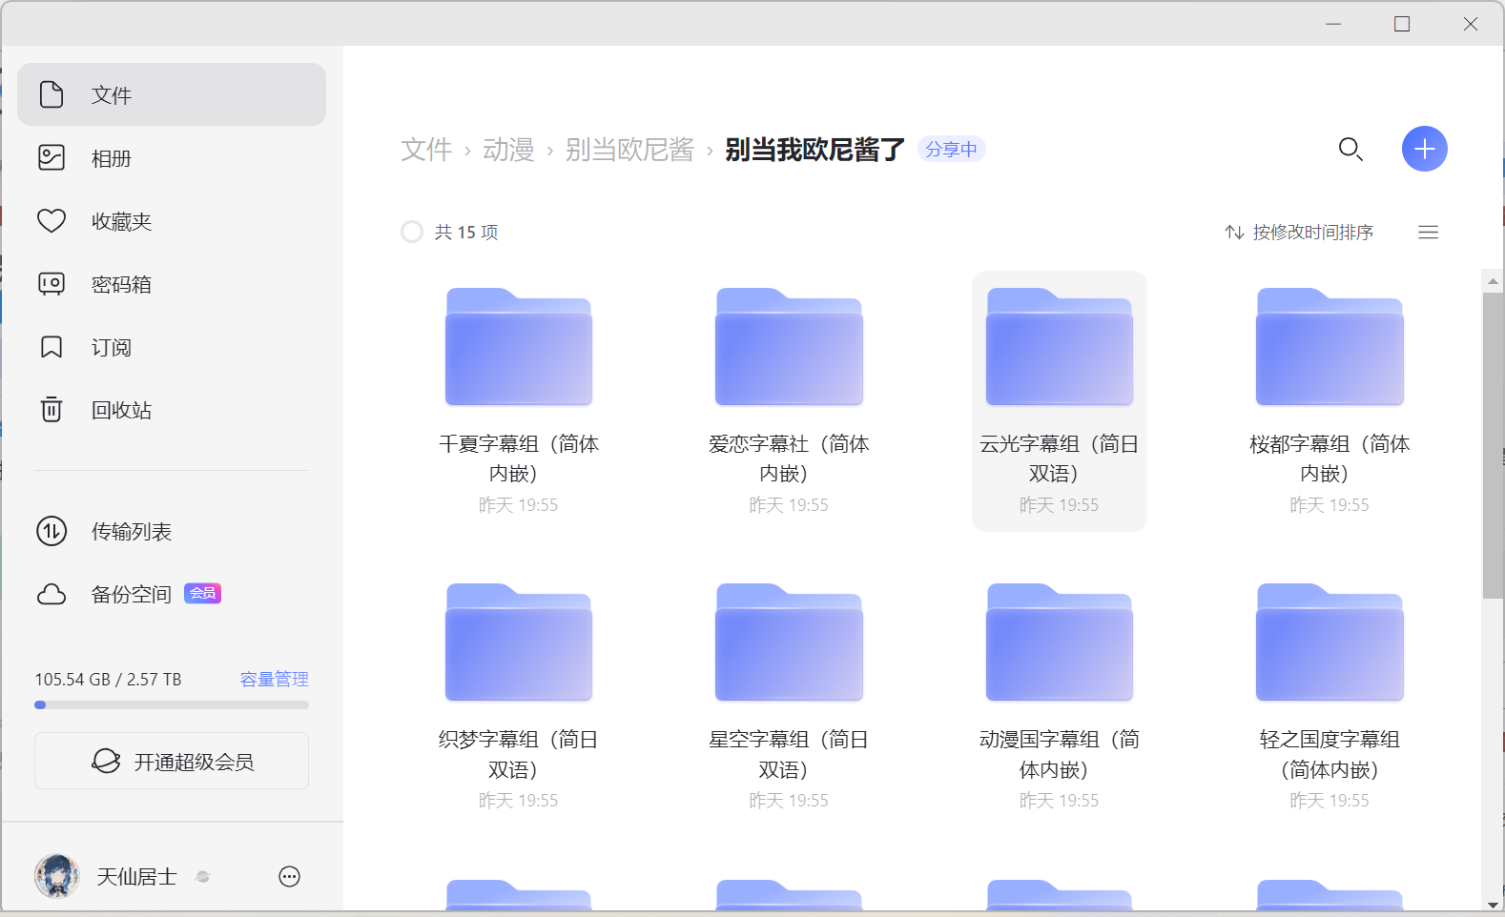Open the 密码箱 vault
This screenshot has width=1505, height=917.
(172, 283)
